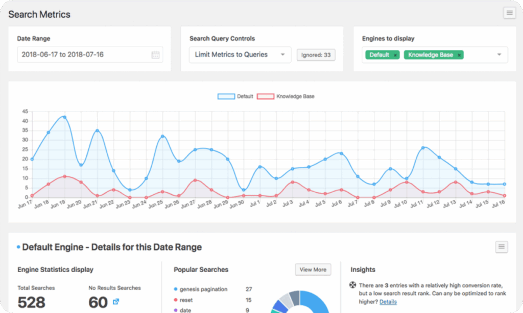
Task: Expand the Engines to display dropdown arrow
Action: click(x=499, y=55)
